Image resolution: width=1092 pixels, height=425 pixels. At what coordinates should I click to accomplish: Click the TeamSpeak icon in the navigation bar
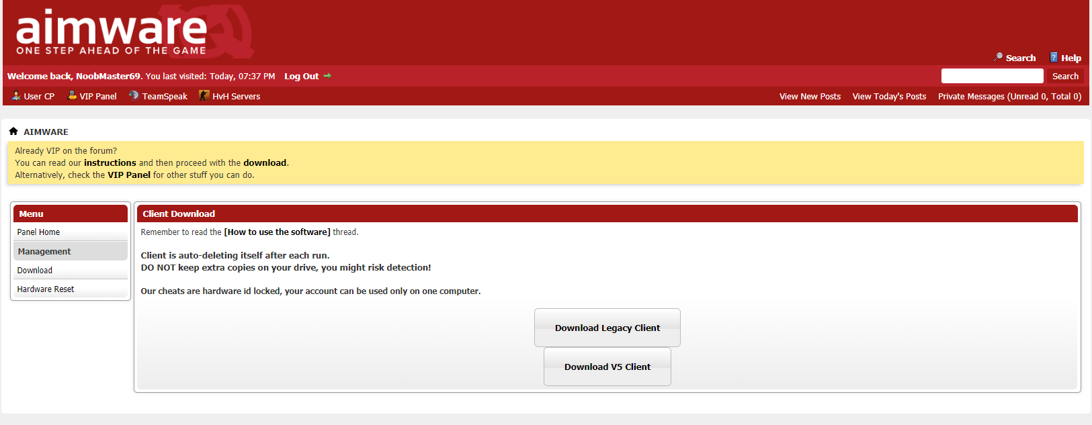click(134, 96)
